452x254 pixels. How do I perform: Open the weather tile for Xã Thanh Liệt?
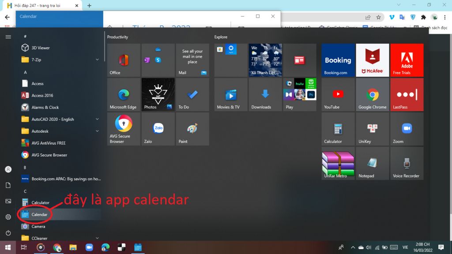pos(265,60)
